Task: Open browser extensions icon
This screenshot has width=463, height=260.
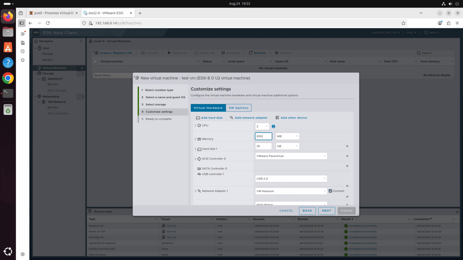Action: coord(449,23)
